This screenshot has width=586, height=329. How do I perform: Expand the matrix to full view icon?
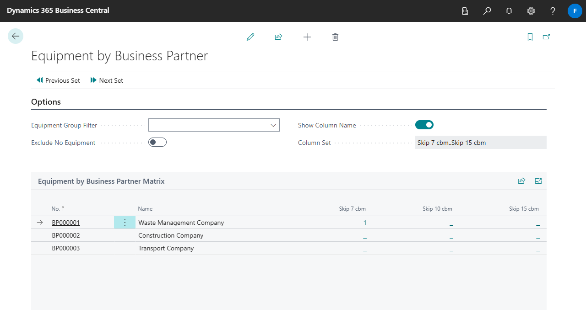coord(538,181)
